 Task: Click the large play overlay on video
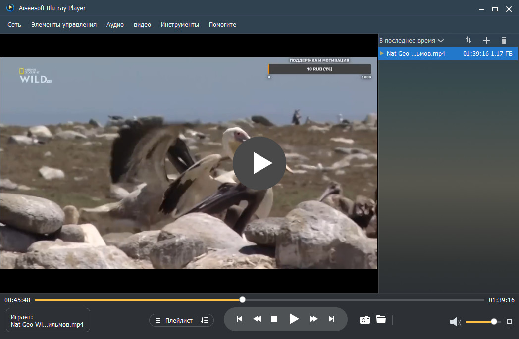tap(259, 163)
